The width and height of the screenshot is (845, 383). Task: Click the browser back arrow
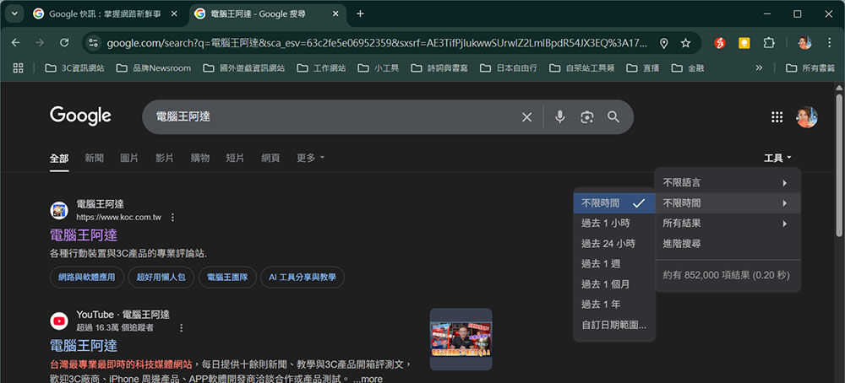[15, 43]
